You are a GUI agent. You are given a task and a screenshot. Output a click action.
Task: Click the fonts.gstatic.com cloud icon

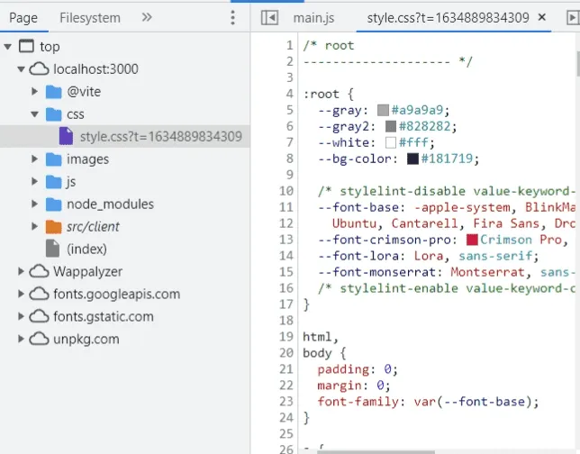39,316
